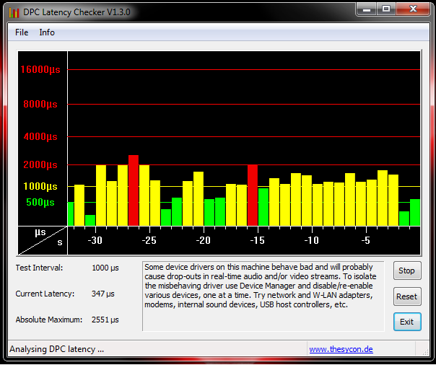Click the Current Latency value 347 µs

[103, 294]
